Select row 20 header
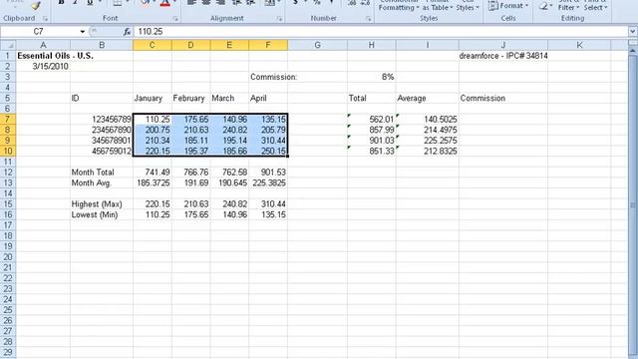 click(x=8, y=257)
